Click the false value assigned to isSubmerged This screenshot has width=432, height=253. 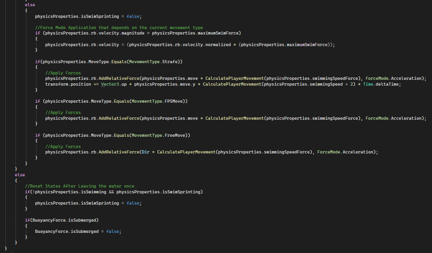pyautogui.click(x=113, y=231)
